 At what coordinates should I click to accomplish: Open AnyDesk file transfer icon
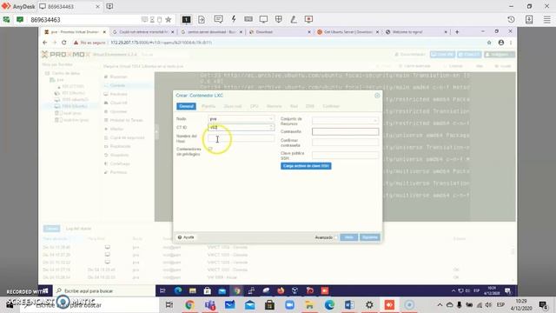pos(202,19)
